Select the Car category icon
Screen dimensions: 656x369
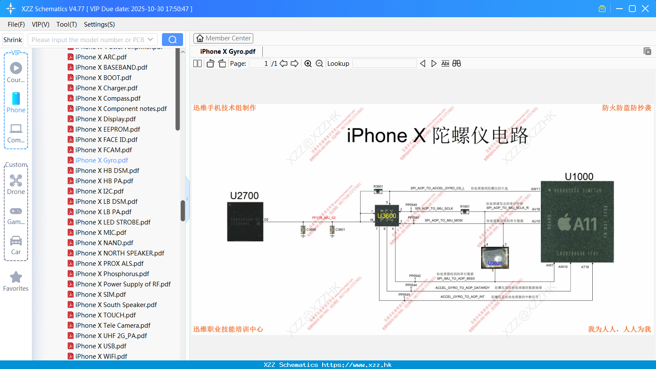click(x=16, y=245)
